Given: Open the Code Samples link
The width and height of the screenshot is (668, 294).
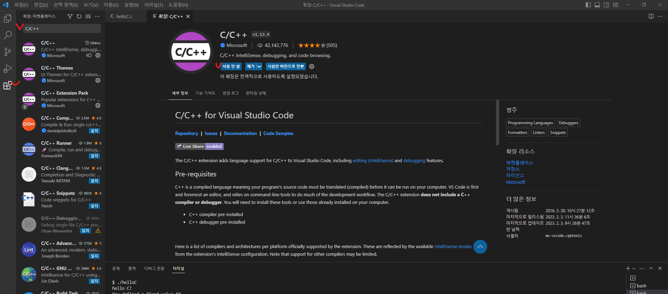Looking at the screenshot, I should [278, 134].
